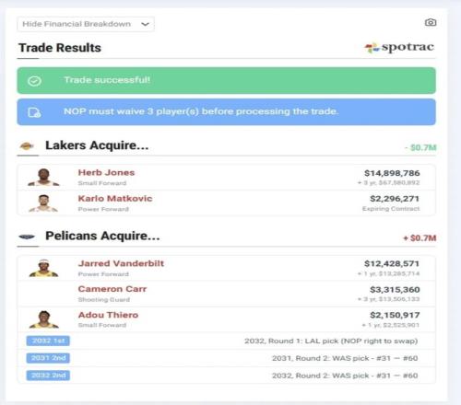This screenshot has width=461, height=405.
Task: Click 2031 Round 2 WAS pick description
Action: click(x=345, y=358)
